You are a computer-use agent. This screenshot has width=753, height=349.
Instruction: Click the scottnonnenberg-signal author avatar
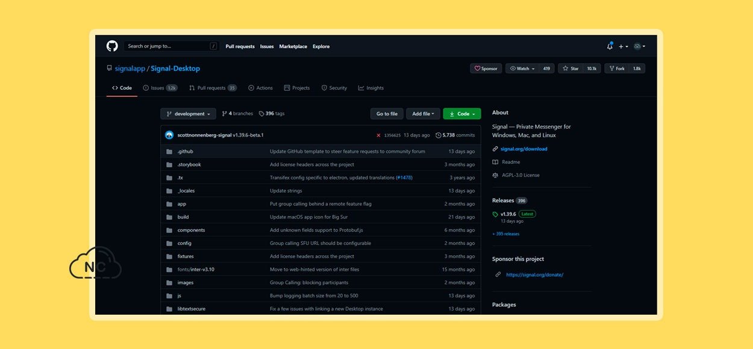tap(169, 135)
